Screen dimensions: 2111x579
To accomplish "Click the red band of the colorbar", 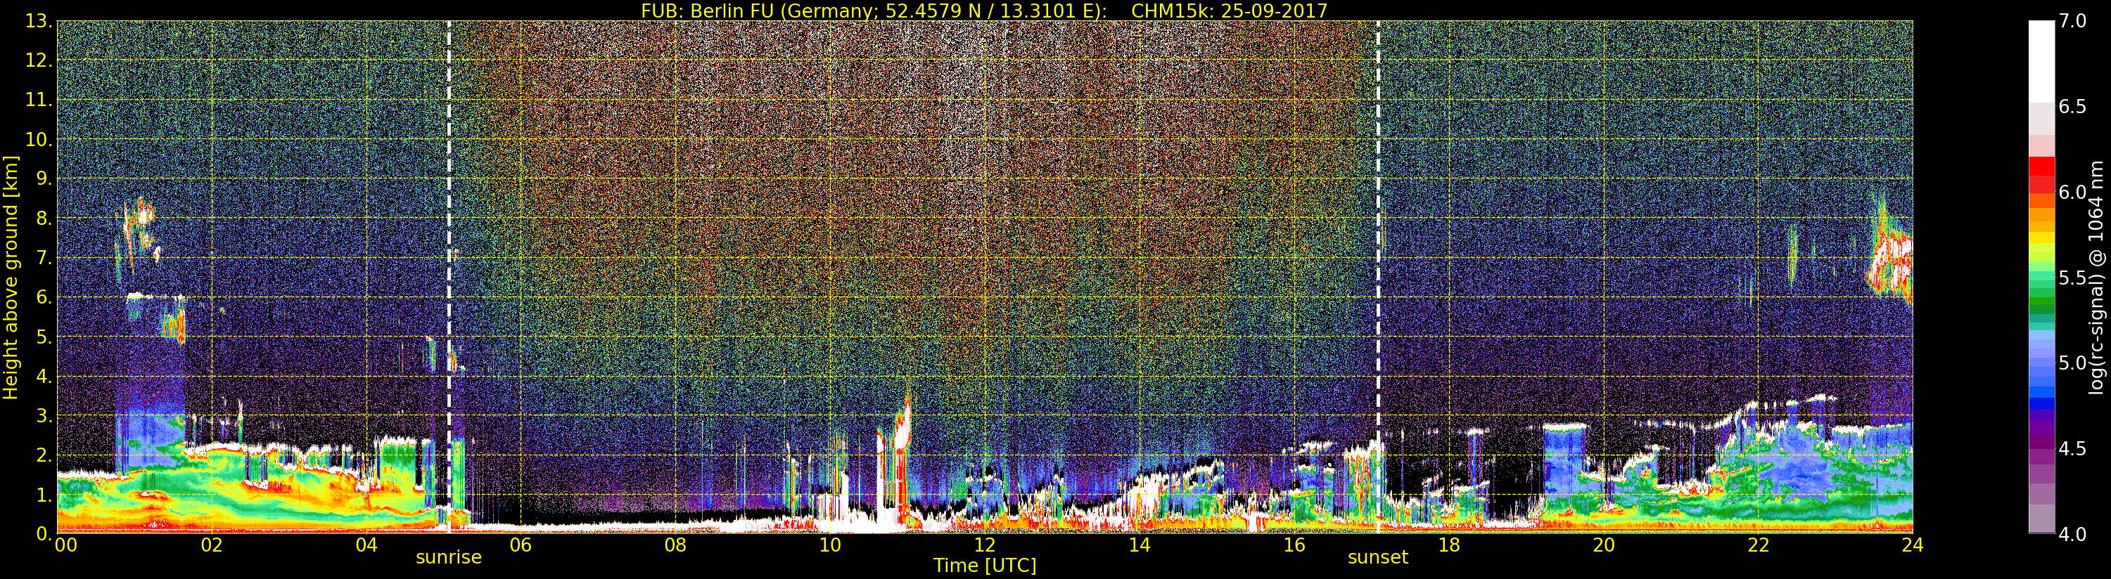I will (2041, 174).
